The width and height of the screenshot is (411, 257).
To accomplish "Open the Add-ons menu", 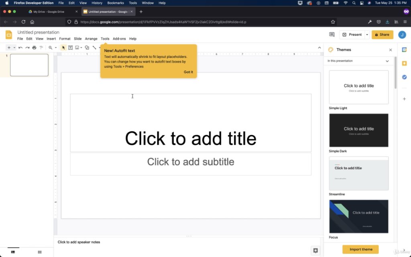I will [119, 39].
